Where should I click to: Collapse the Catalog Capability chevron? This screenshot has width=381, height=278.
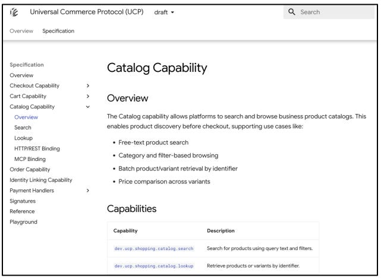pos(88,106)
